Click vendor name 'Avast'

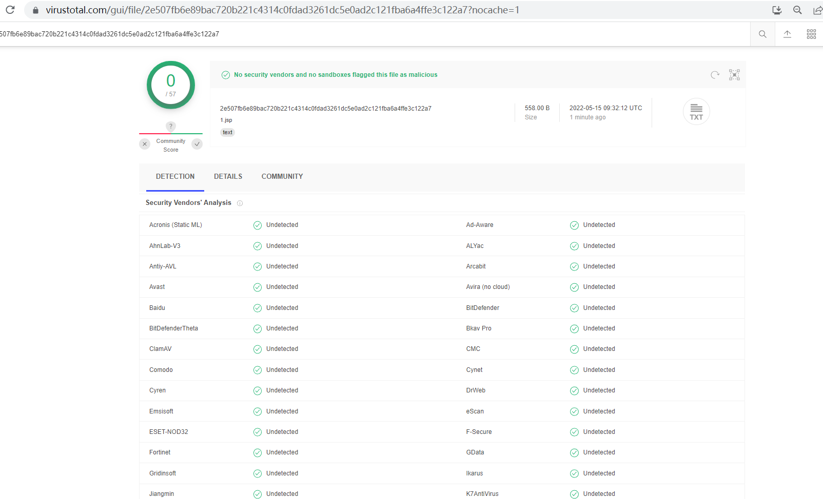tap(157, 287)
